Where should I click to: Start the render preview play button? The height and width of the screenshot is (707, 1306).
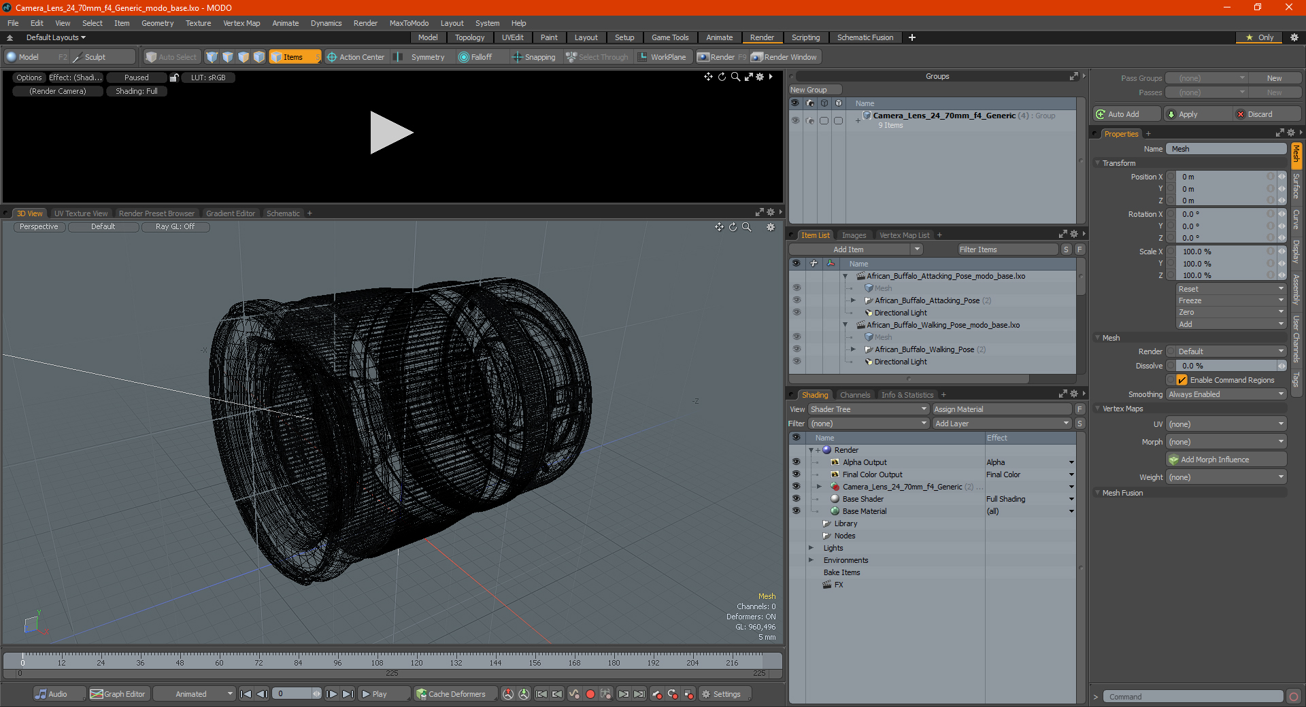tap(391, 133)
